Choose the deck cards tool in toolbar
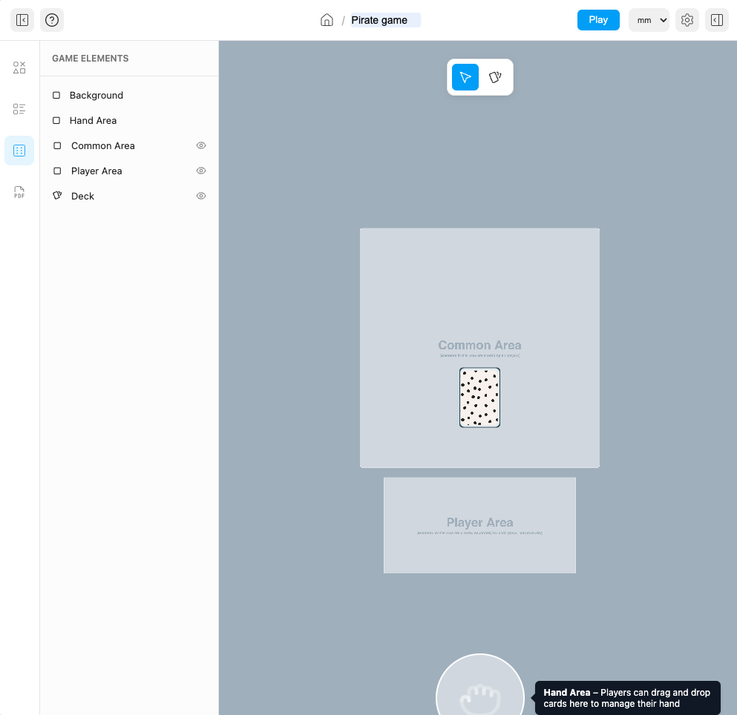This screenshot has width=737, height=715. point(495,77)
